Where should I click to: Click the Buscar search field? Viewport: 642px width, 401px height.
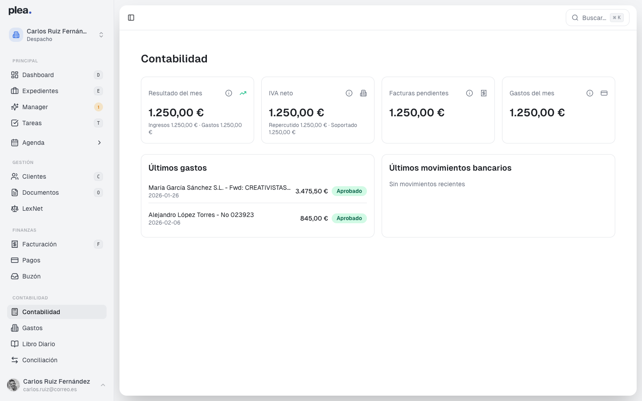pos(597,17)
